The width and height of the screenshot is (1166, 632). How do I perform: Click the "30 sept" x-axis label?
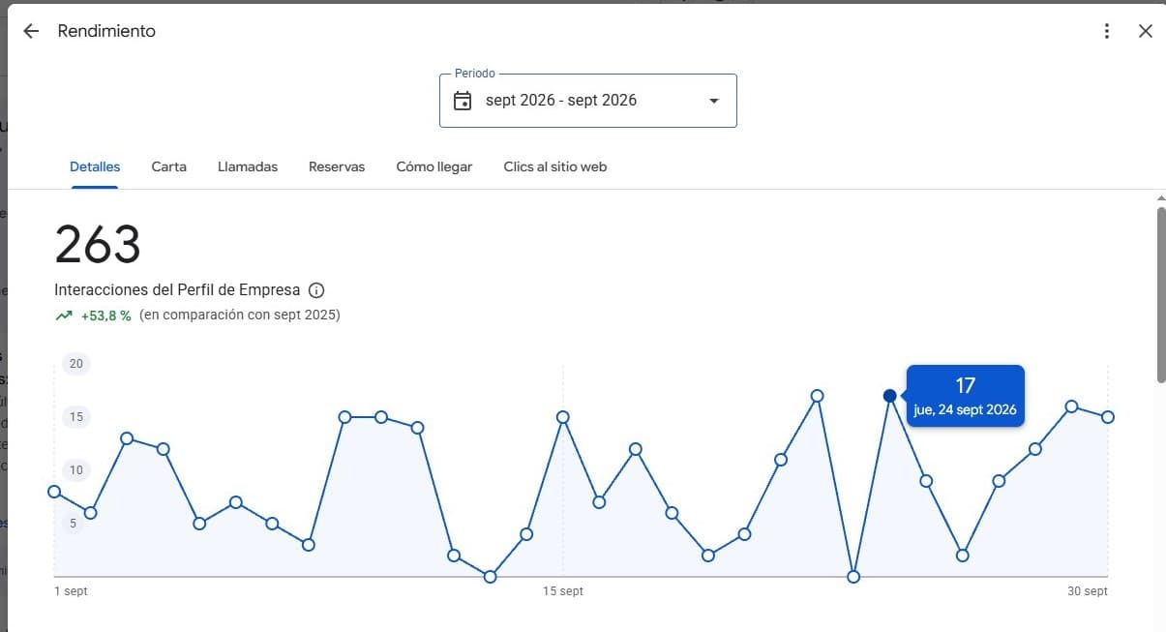click(x=1088, y=591)
